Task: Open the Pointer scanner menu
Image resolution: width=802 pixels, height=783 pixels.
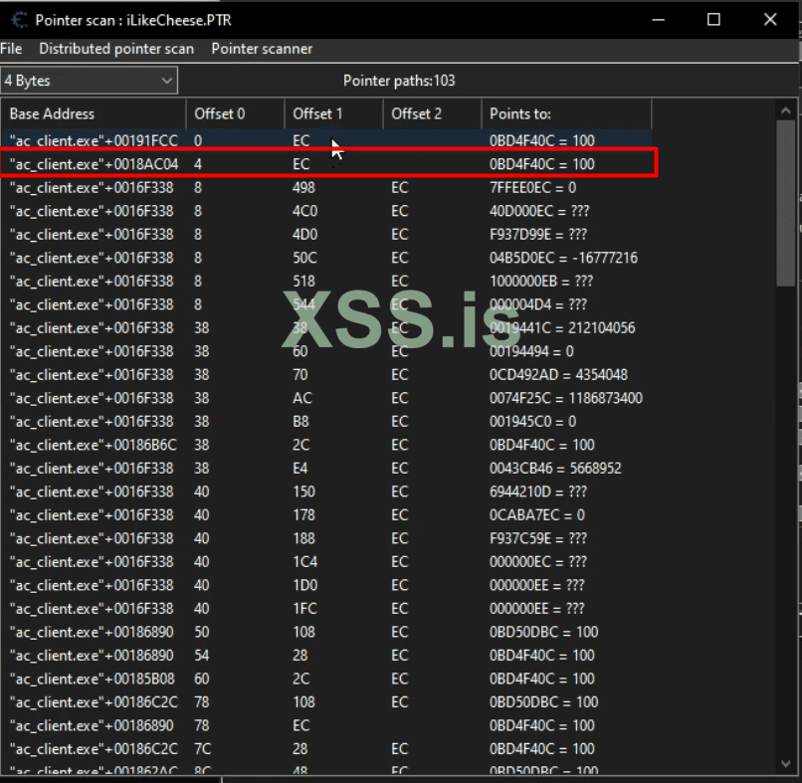Action: (x=262, y=49)
